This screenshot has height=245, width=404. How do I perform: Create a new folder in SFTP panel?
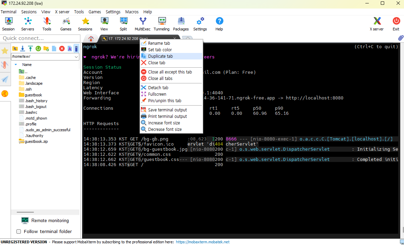(46, 49)
